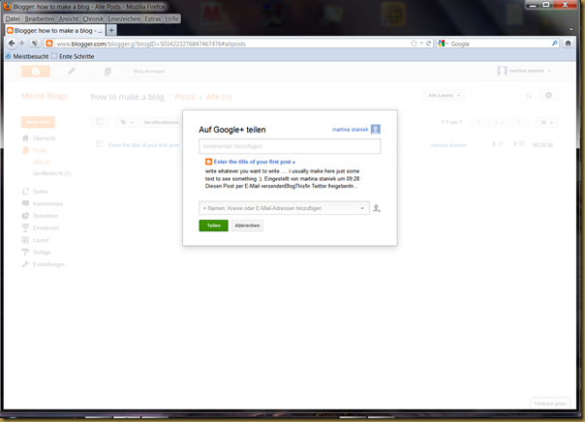
Task: Click the orange Blogger logo button
Action: pyautogui.click(x=36, y=72)
